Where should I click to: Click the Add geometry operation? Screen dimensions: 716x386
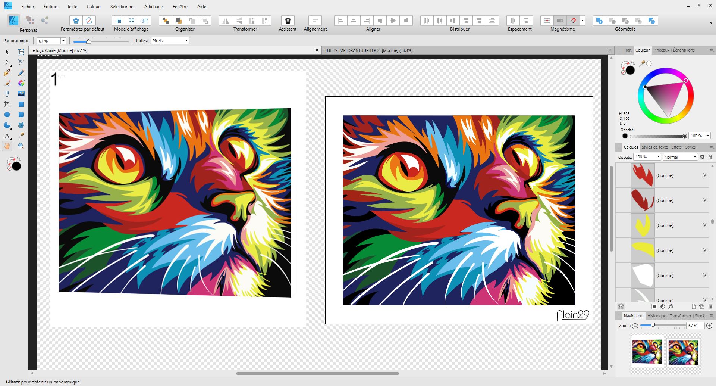(x=599, y=21)
